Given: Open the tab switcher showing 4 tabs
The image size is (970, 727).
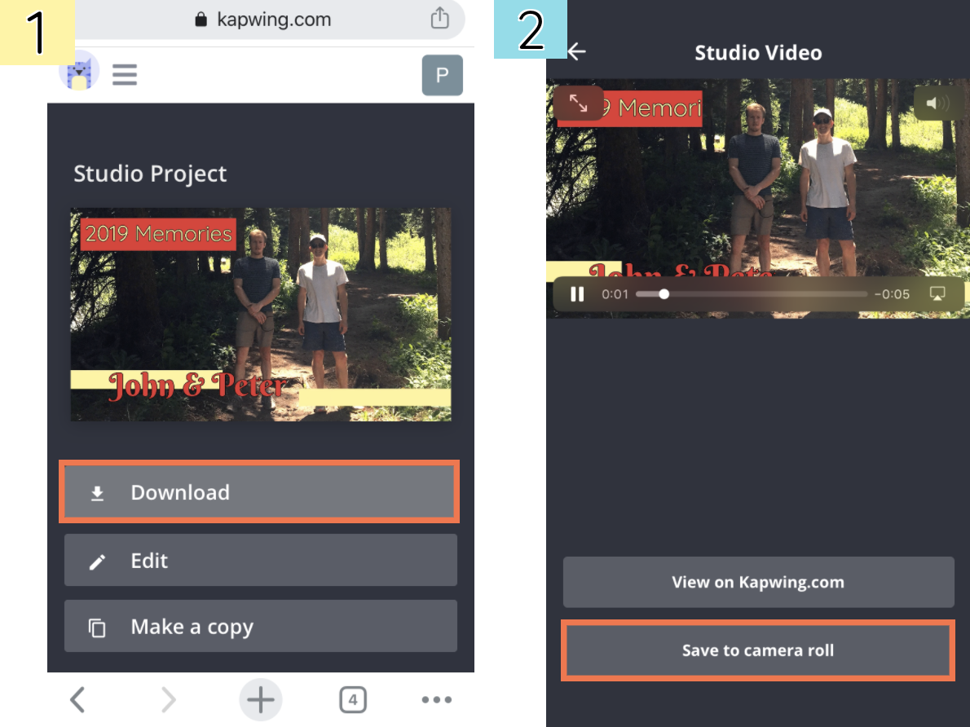Looking at the screenshot, I should [352, 699].
